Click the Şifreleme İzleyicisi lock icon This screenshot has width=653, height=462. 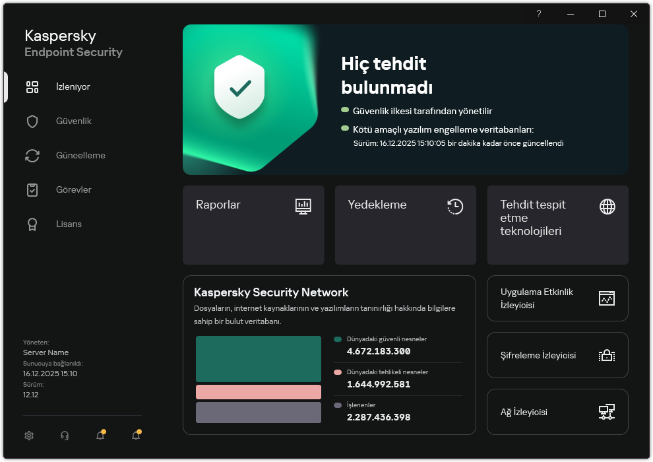606,355
